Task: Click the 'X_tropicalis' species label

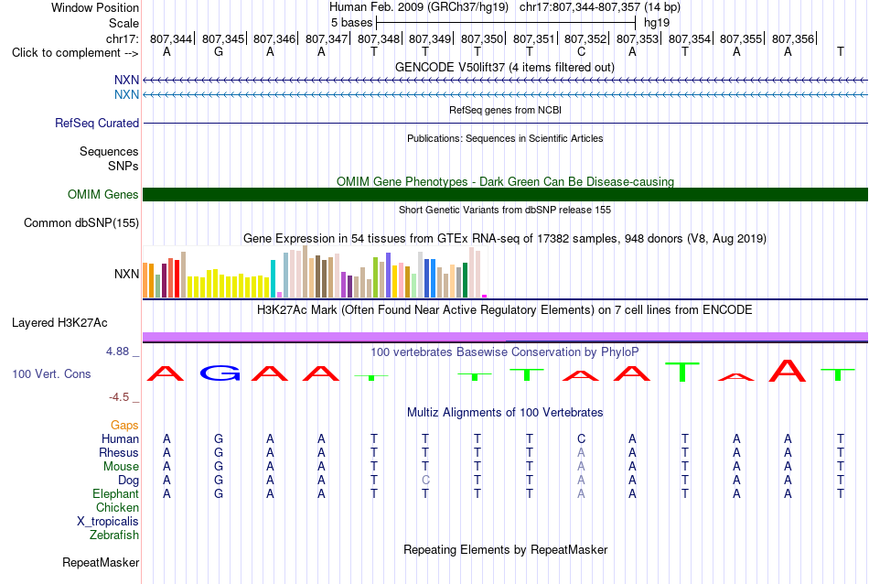Action: [x=108, y=522]
